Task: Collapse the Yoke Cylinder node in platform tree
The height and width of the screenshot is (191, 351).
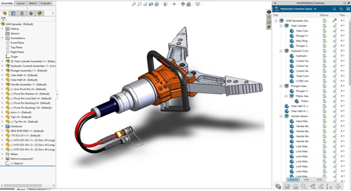Action: (281, 26)
